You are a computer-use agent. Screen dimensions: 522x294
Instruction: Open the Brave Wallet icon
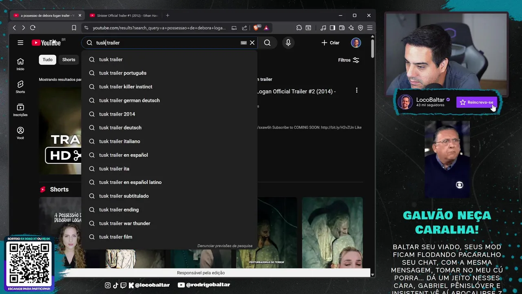342,28
